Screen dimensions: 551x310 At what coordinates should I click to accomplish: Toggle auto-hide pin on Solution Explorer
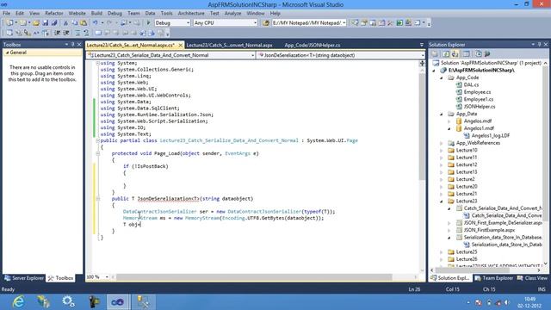pos(540,44)
